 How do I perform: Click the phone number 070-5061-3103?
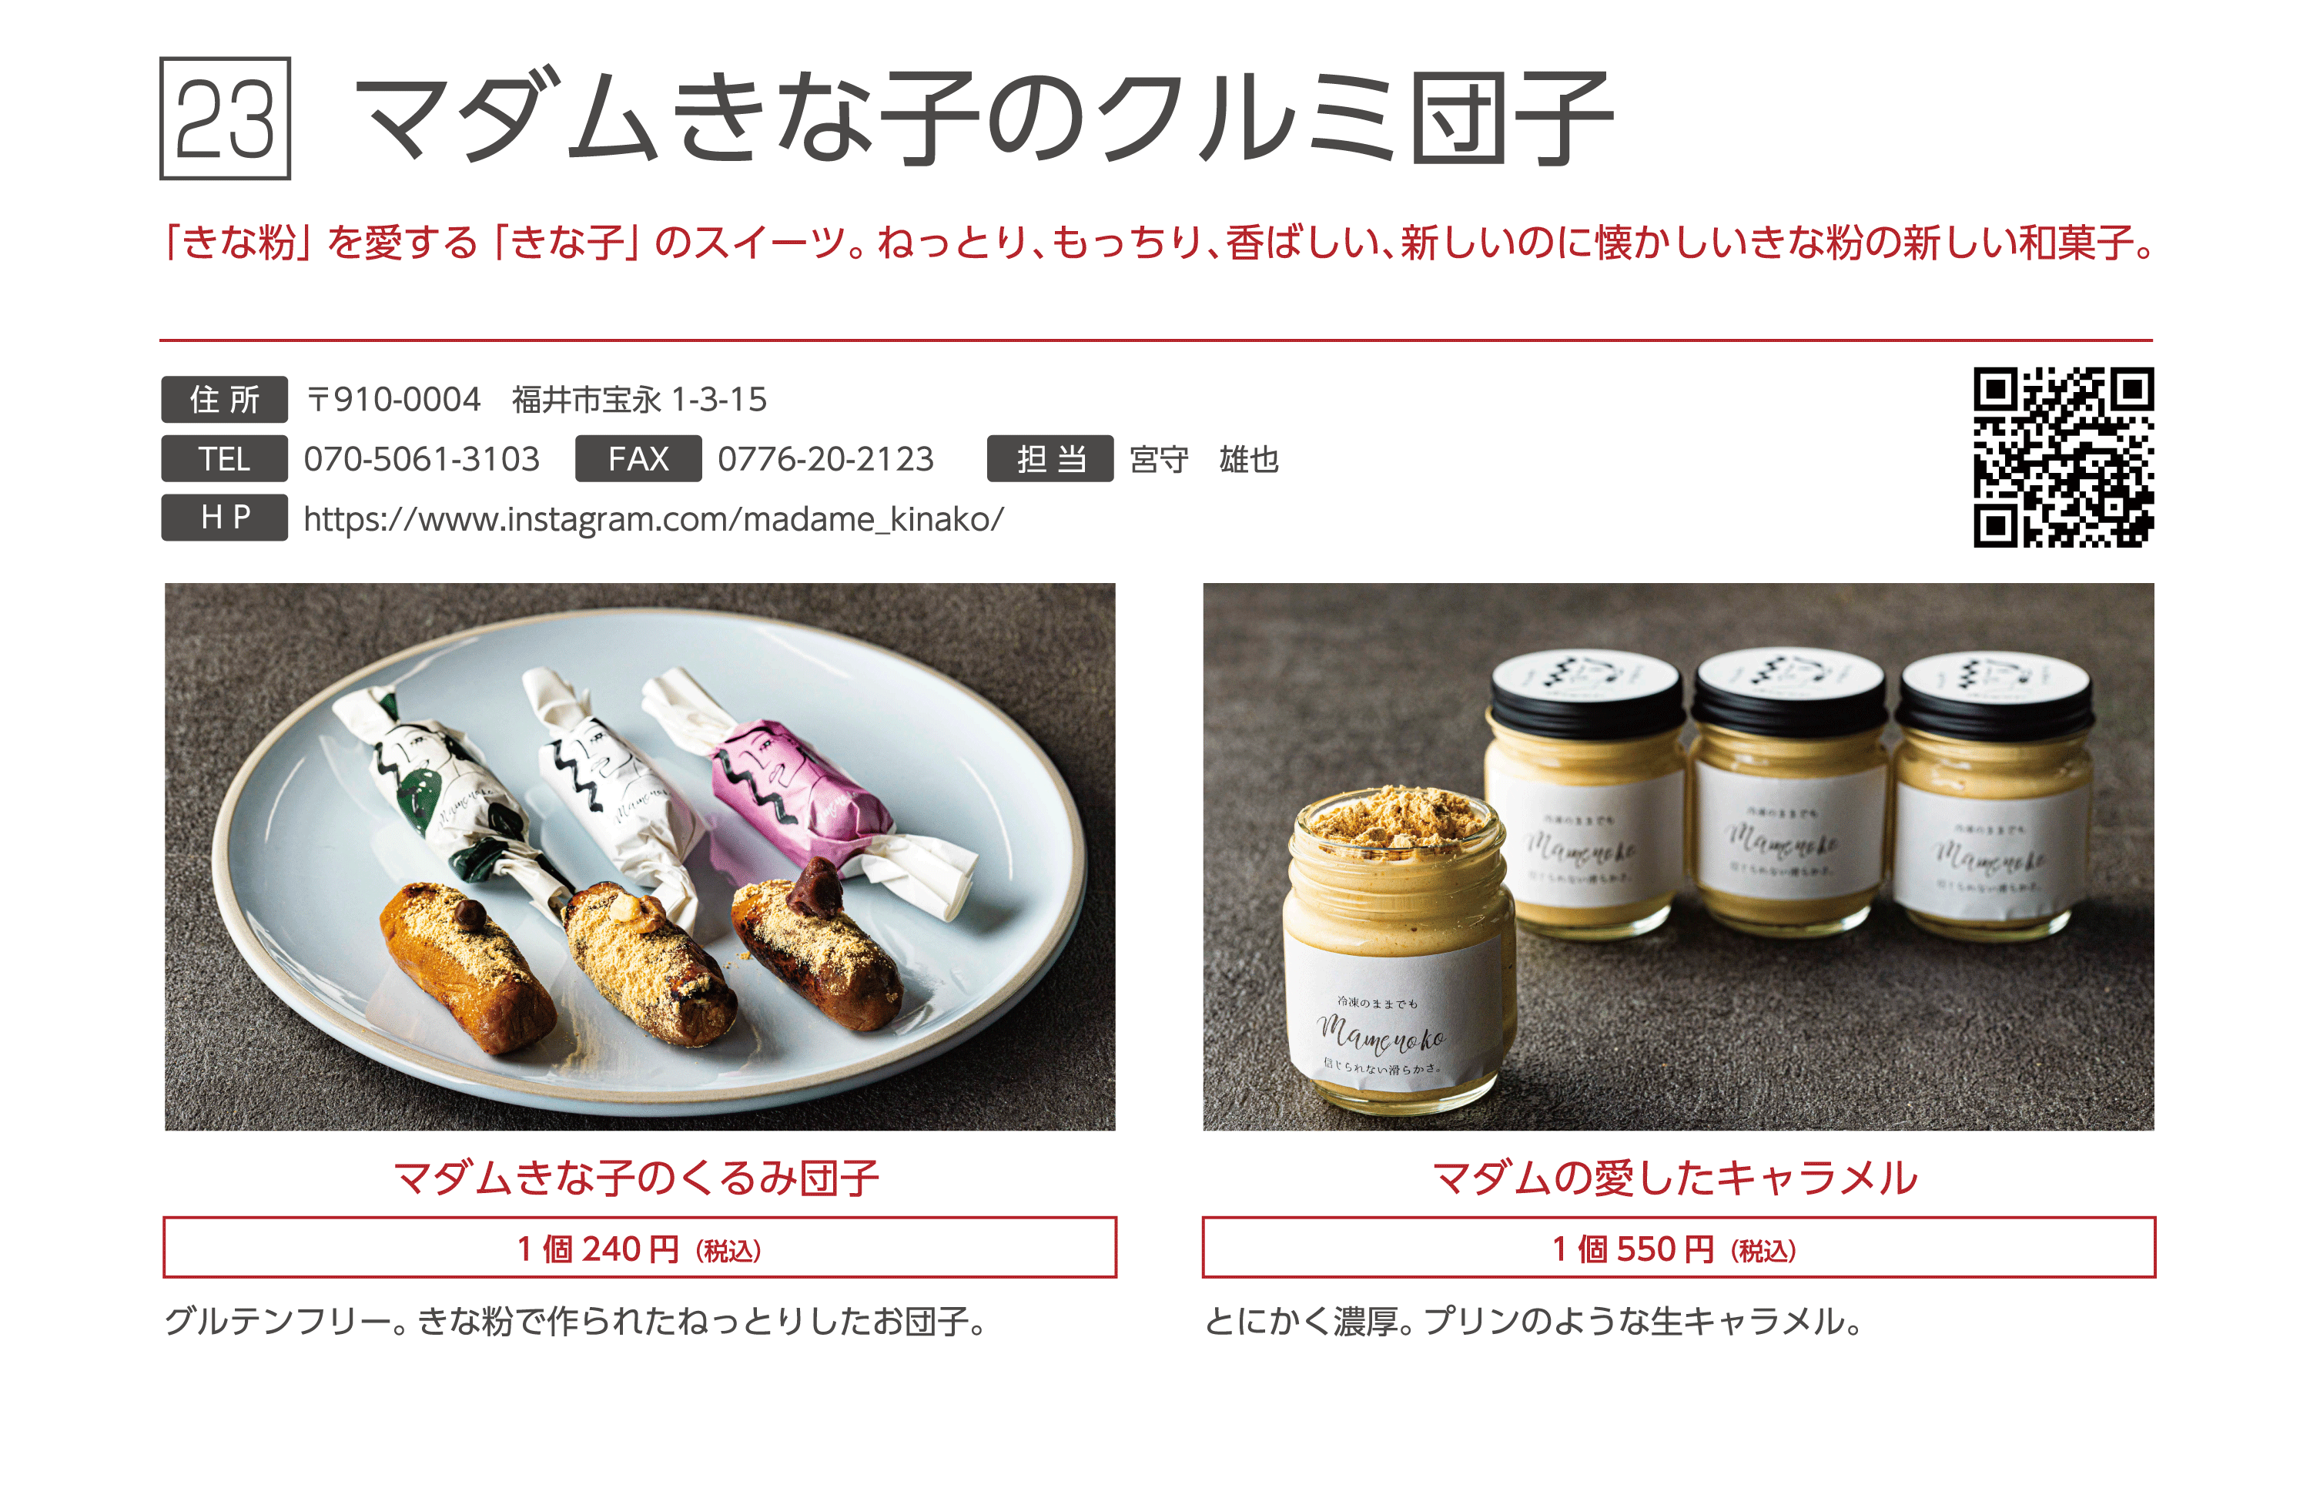[x=421, y=459]
